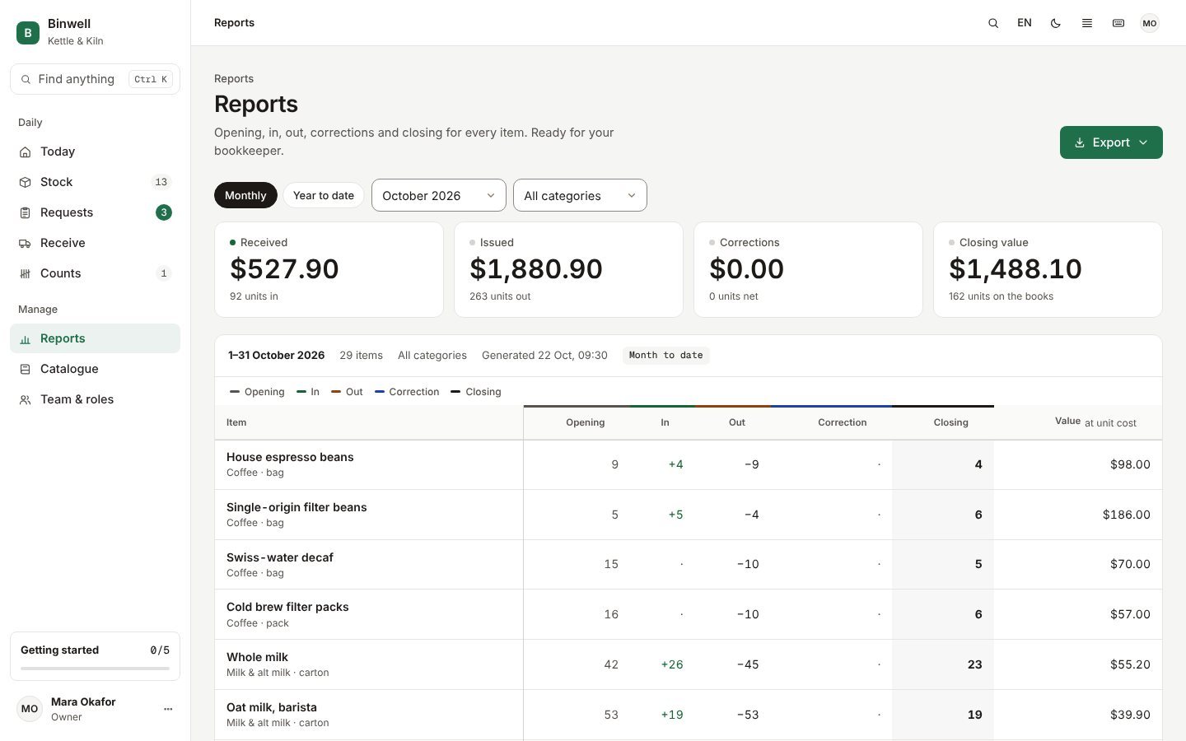Switch language using the EN button
Screen dimensions: 1186x741
(x=1025, y=23)
